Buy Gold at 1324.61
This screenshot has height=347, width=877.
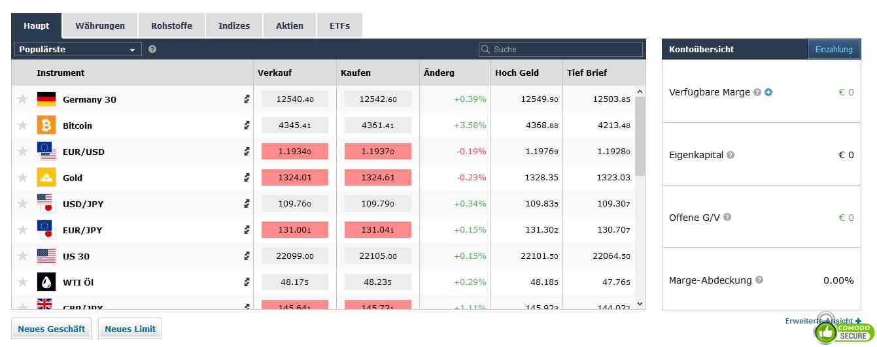coord(378,178)
